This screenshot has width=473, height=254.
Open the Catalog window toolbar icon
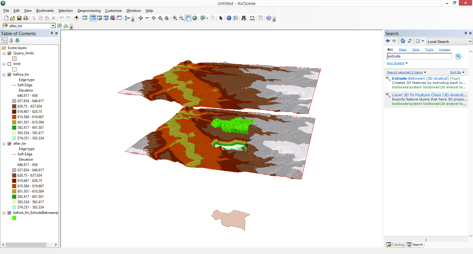pyautogui.click(x=100, y=18)
